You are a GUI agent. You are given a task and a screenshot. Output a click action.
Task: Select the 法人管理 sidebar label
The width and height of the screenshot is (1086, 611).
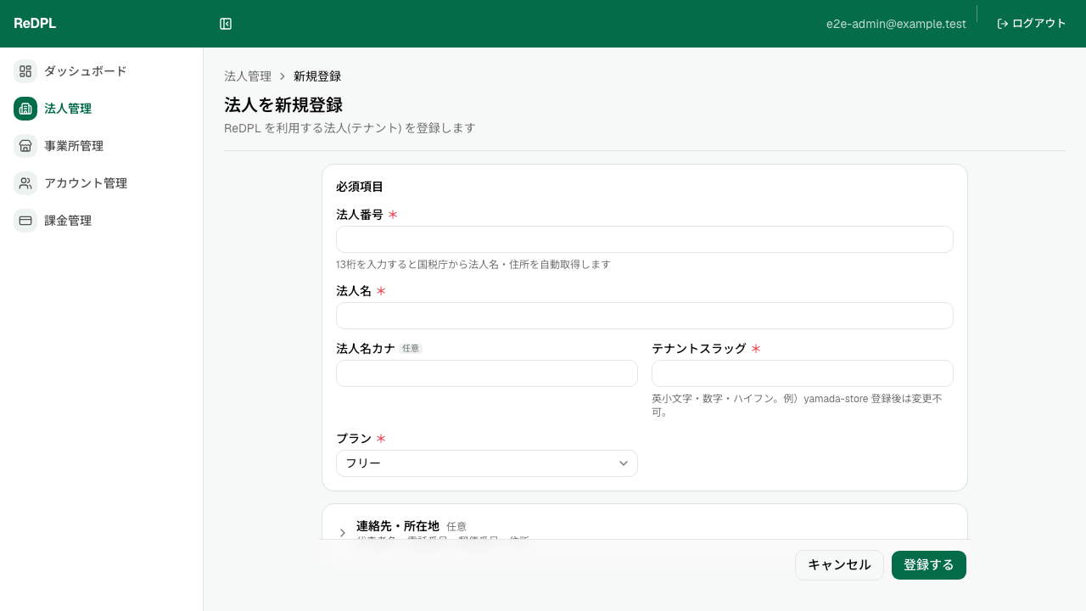tap(68, 109)
